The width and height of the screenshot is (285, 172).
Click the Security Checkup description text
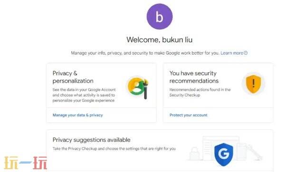200,92
